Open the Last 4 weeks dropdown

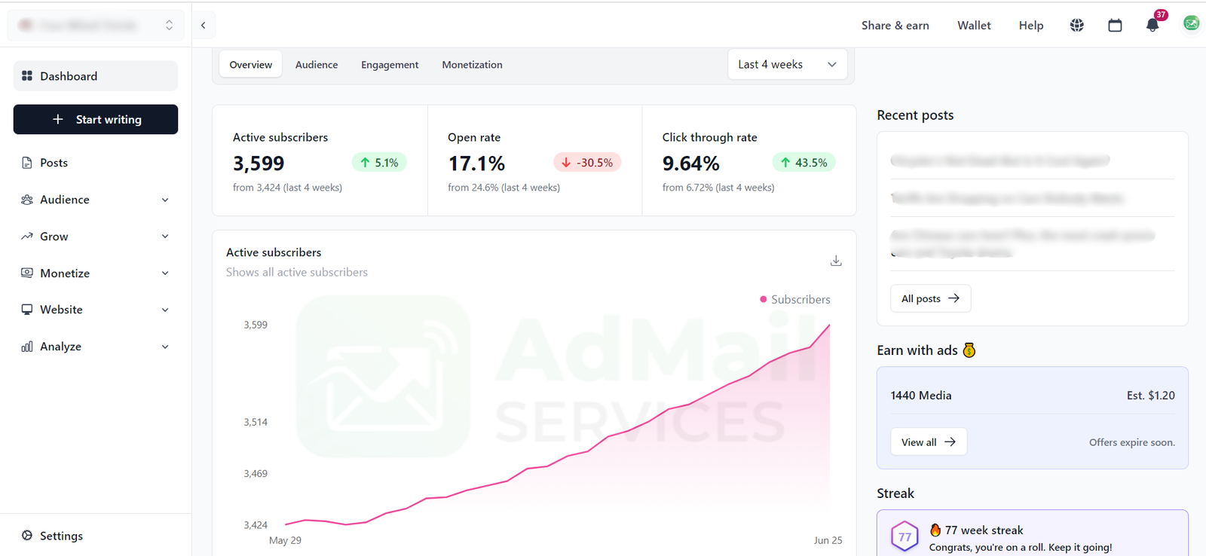[x=787, y=65]
